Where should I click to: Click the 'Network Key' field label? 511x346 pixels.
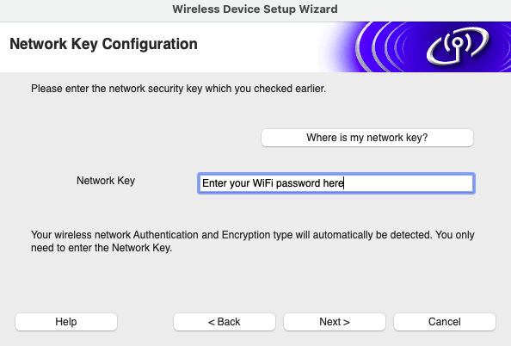click(106, 181)
